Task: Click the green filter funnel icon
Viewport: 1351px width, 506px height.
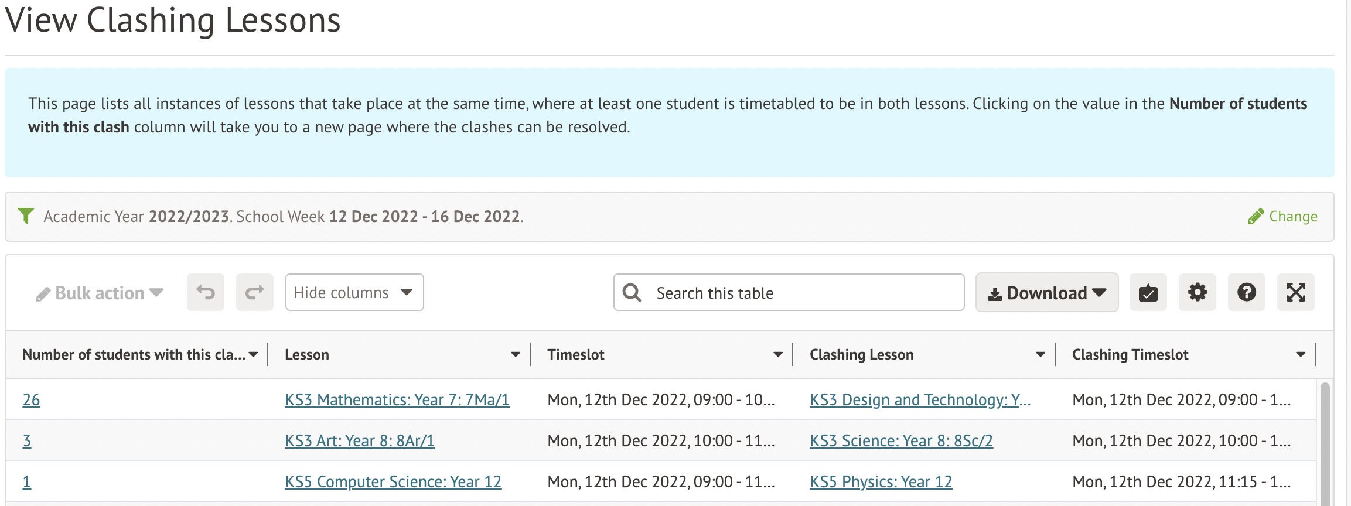Action: [26, 216]
